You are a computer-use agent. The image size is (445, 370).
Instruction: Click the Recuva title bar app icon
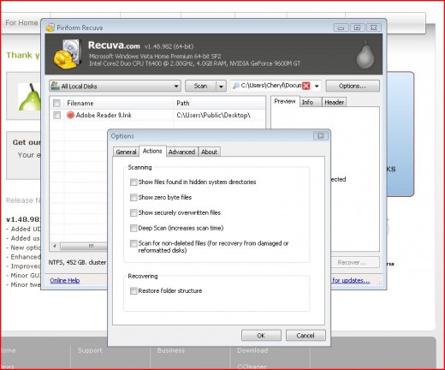point(50,27)
